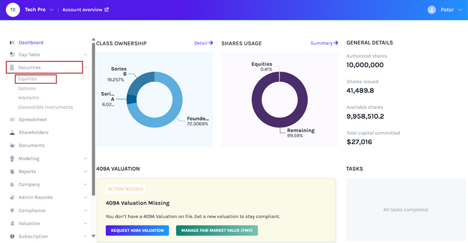Click the Dashboard icon in sidebar

[x=12, y=43]
